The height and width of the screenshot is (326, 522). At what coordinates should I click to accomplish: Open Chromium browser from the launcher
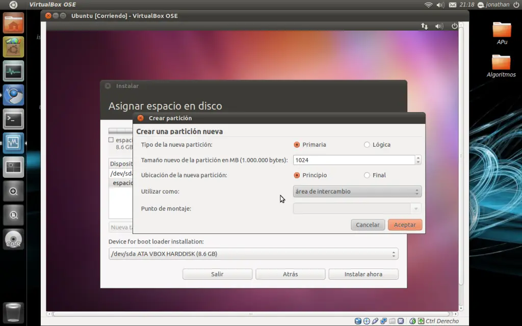click(x=13, y=95)
